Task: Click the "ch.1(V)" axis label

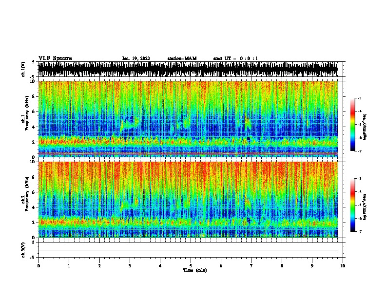Action: point(23,69)
